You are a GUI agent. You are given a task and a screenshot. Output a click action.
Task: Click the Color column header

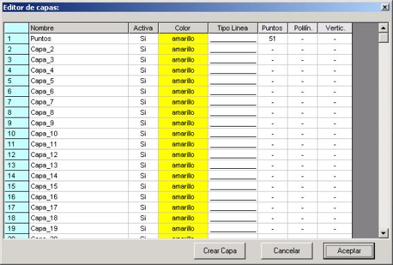pyautogui.click(x=183, y=28)
